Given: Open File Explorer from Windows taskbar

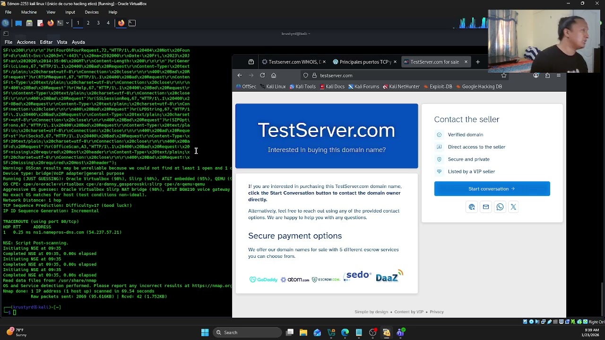Looking at the screenshot, I should point(303,332).
